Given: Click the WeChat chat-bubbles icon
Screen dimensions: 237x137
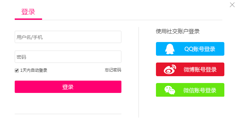Looking at the screenshot, I should pos(170,90).
